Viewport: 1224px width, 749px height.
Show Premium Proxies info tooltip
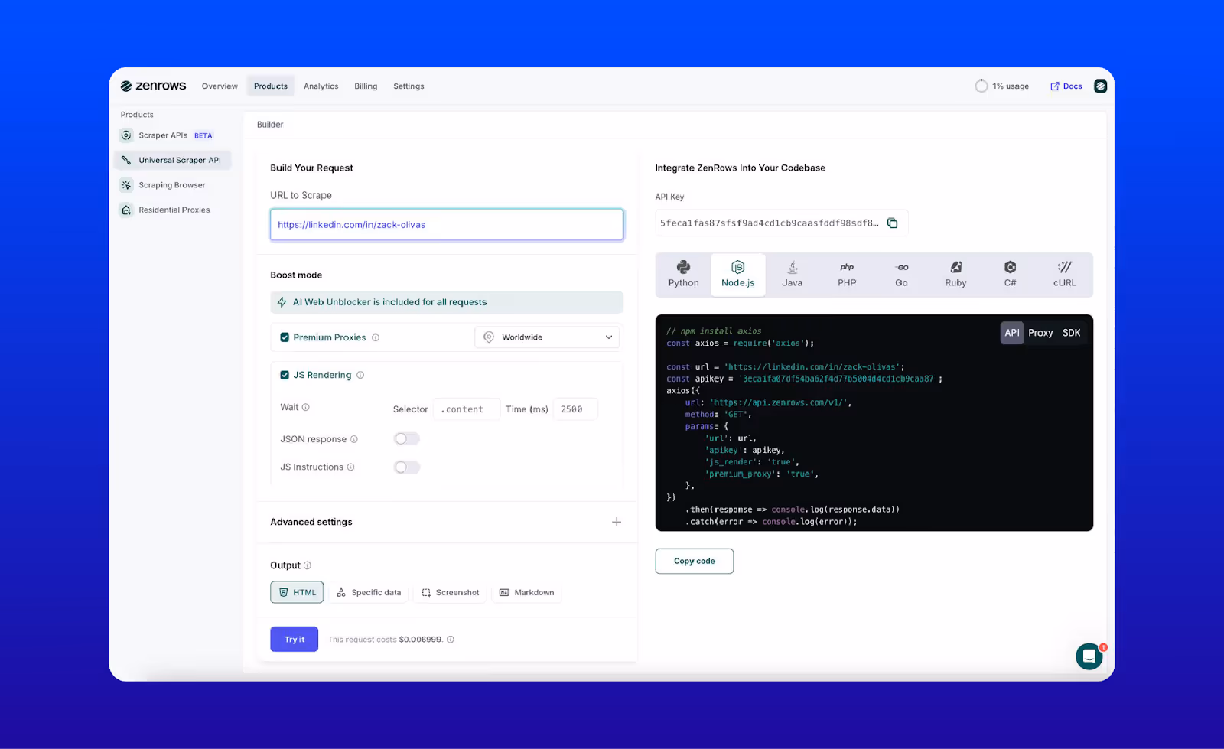pos(376,337)
